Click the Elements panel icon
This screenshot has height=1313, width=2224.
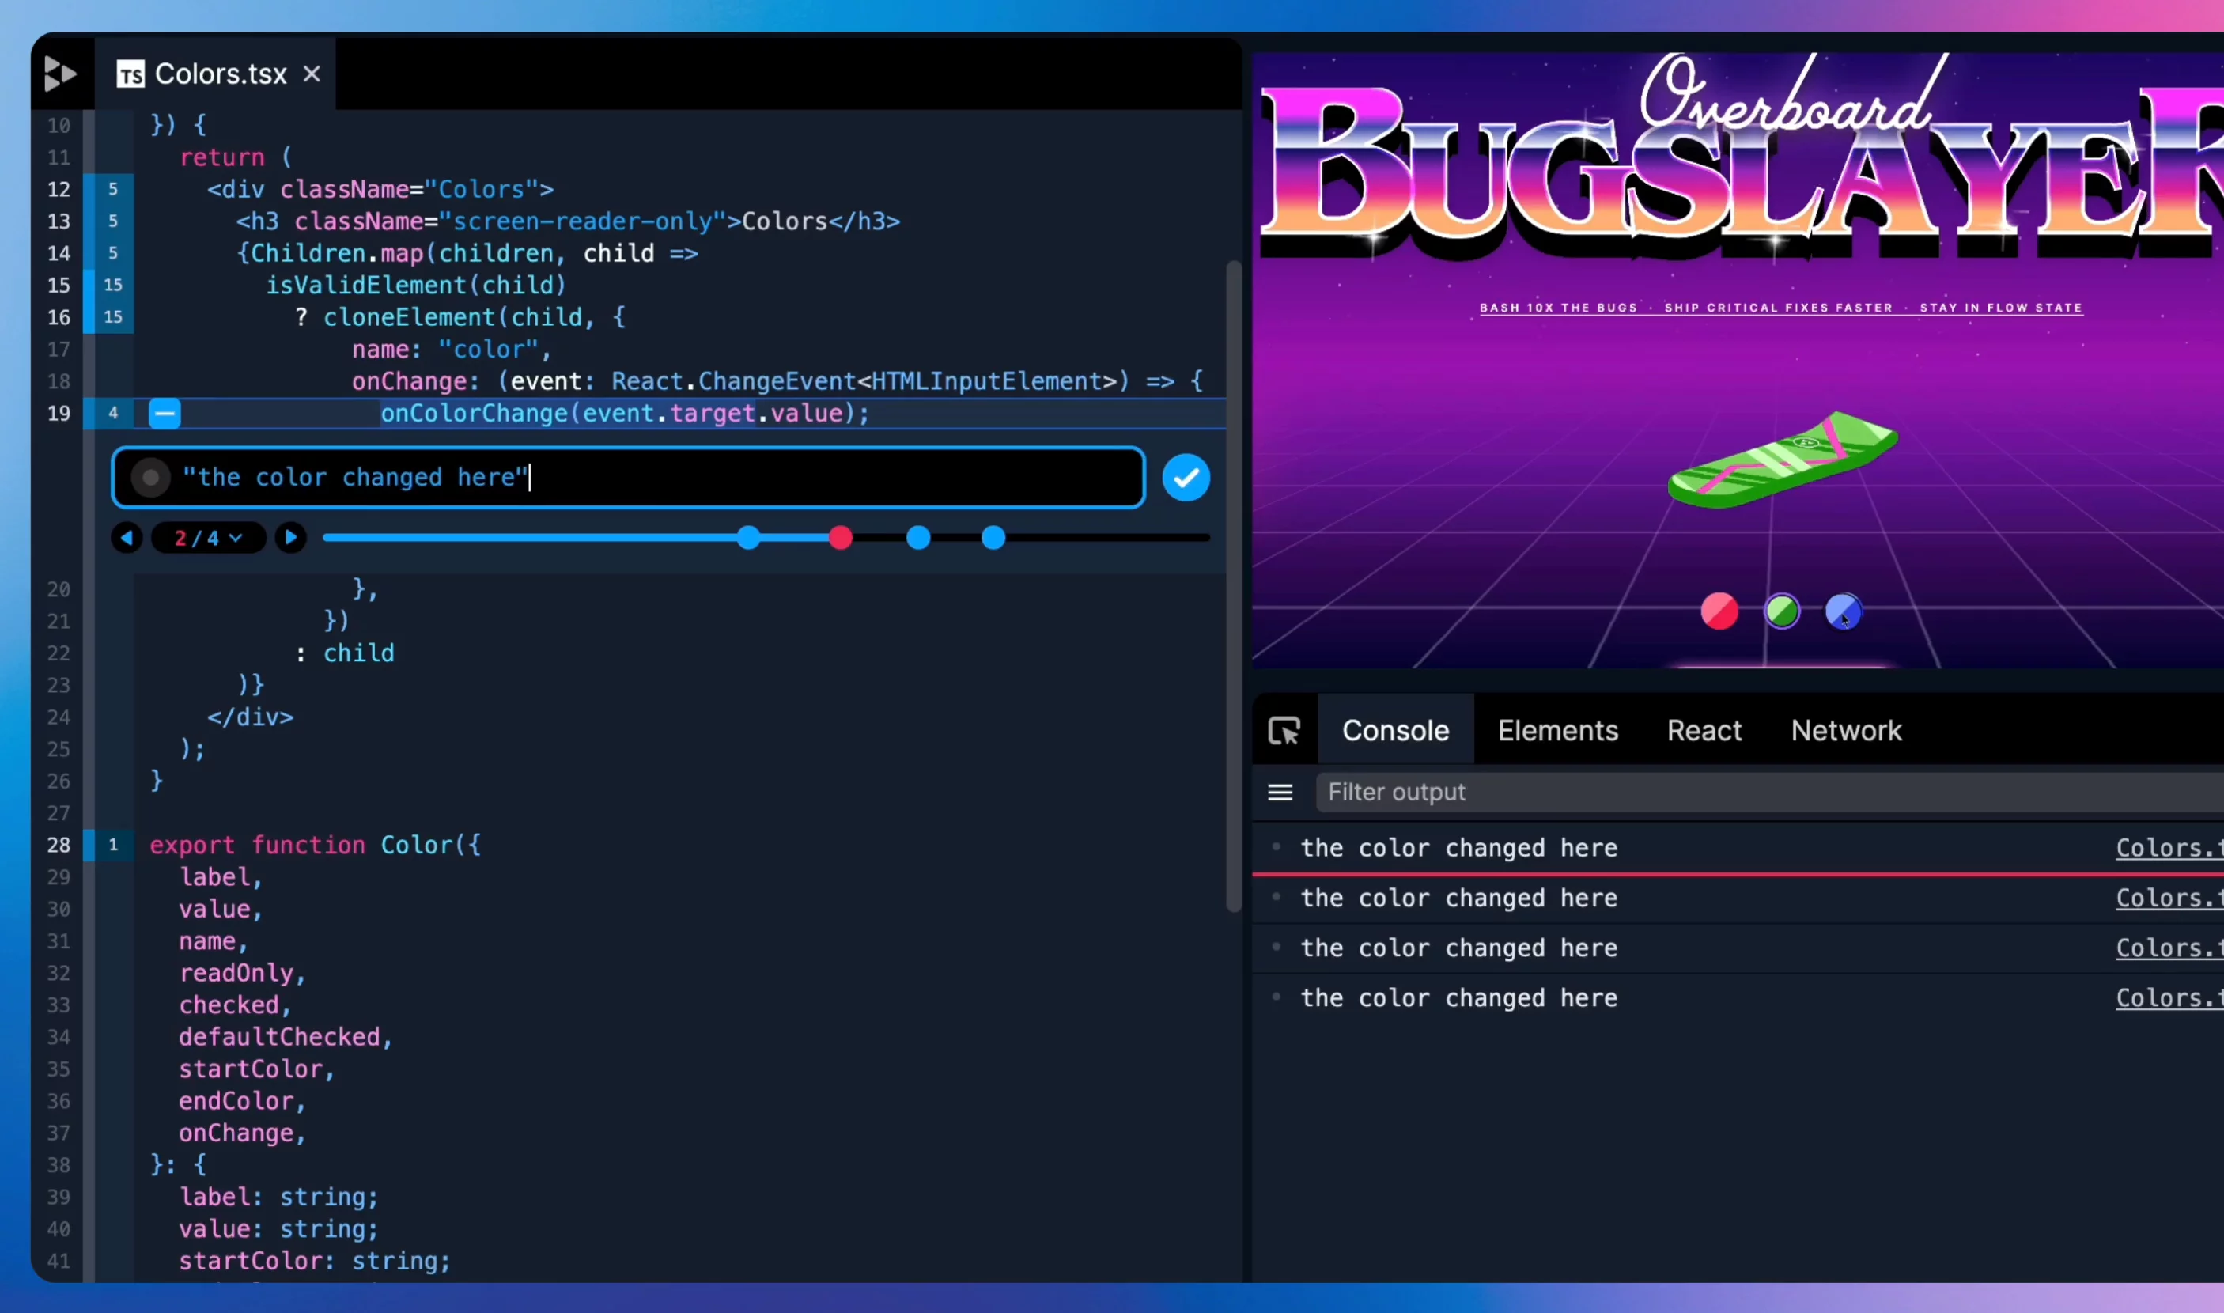pos(1558,730)
